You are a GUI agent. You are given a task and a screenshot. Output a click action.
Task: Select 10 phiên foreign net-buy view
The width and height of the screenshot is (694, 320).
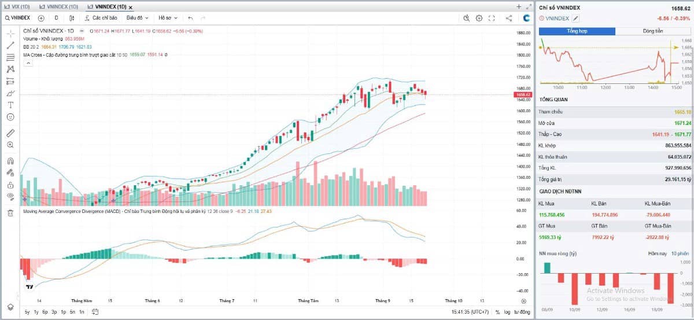681,253
